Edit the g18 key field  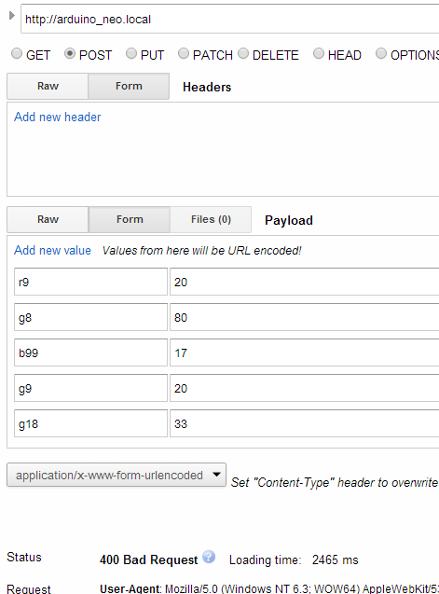click(91, 423)
